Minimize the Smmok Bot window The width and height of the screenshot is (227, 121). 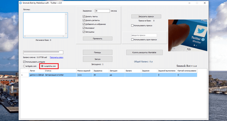(189, 3)
